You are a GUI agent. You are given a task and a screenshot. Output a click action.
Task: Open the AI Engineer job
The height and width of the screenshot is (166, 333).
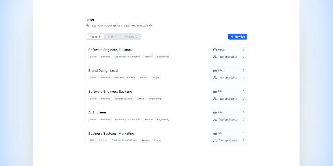(97, 113)
